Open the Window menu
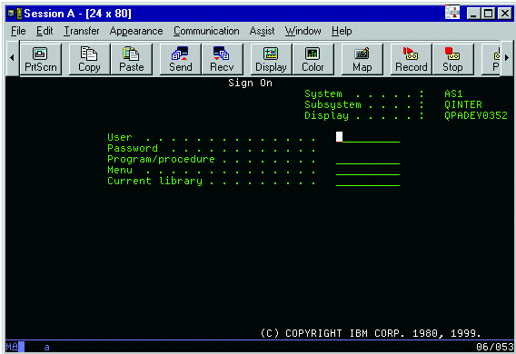This screenshot has width=516, height=354. tap(303, 31)
